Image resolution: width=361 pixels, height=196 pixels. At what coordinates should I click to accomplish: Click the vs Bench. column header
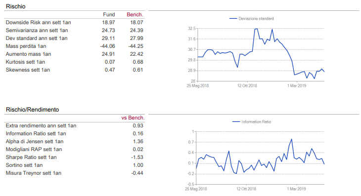133,118
